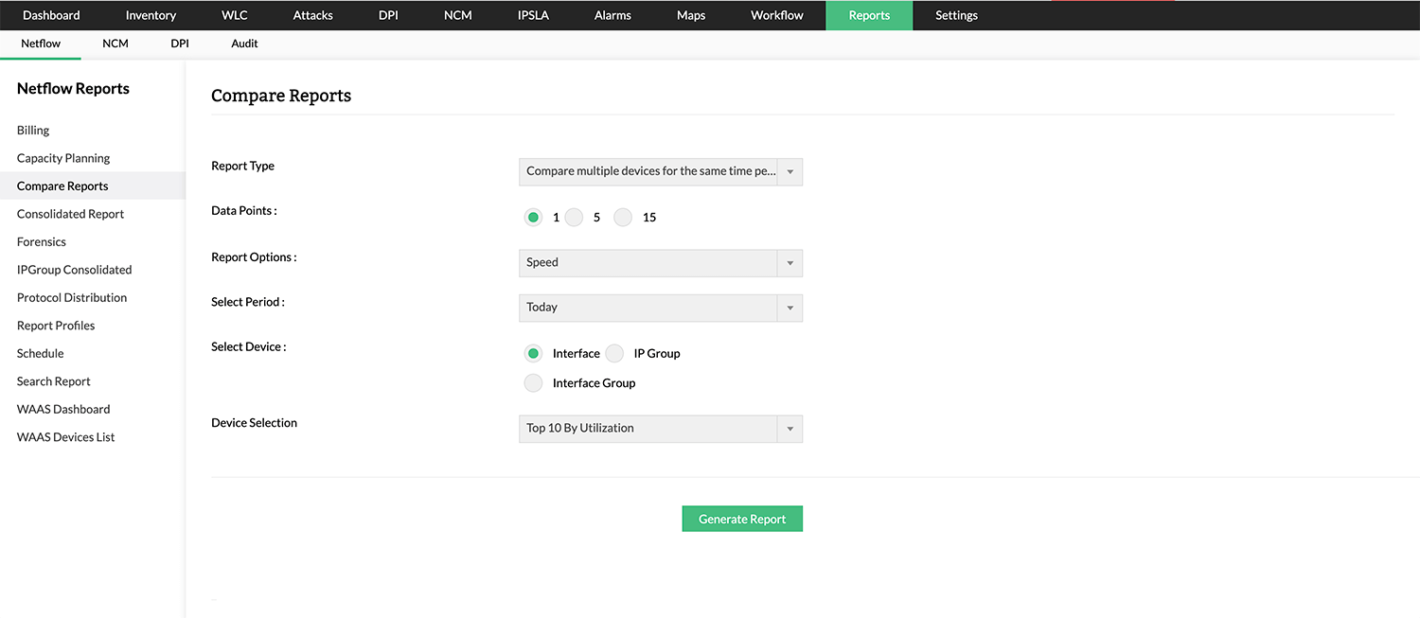The width and height of the screenshot is (1420, 618).
Task: Open the Alarms section
Action: (612, 15)
